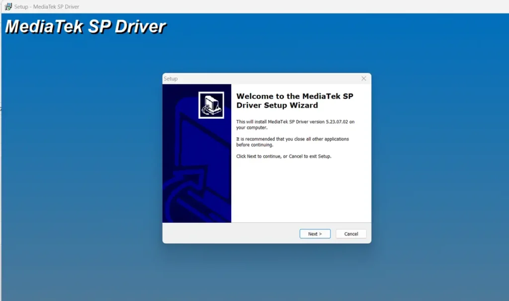Select the installer icon in the title bar
The height and width of the screenshot is (301, 509).
point(8,7)
